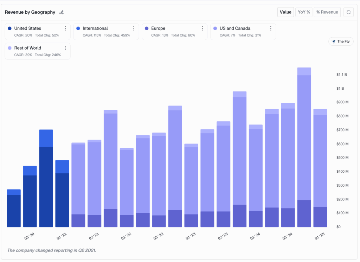Click the blue dot next to International

(78, 28)
